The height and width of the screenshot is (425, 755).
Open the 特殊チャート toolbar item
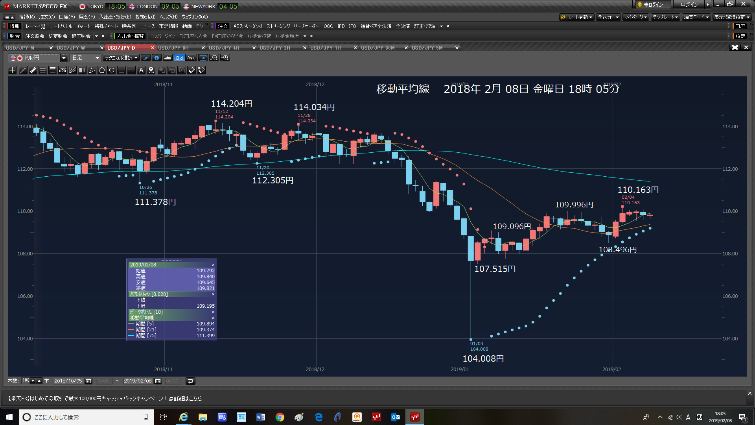tap(106, 26)
